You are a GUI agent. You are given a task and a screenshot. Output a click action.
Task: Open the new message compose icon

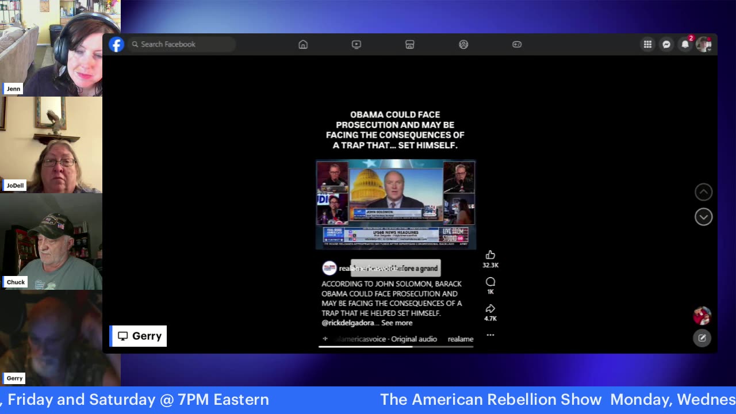coord(702,338)
